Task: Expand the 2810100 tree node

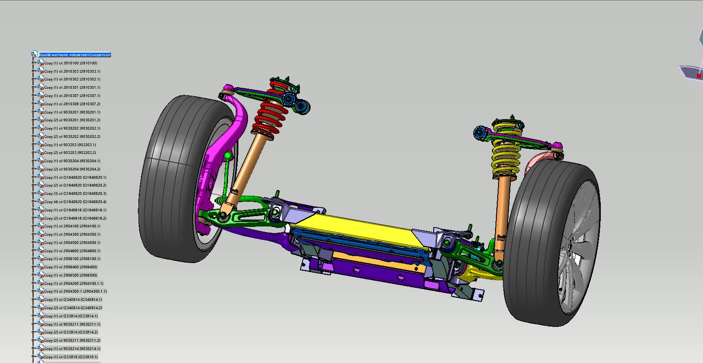Action: point(33,63)
